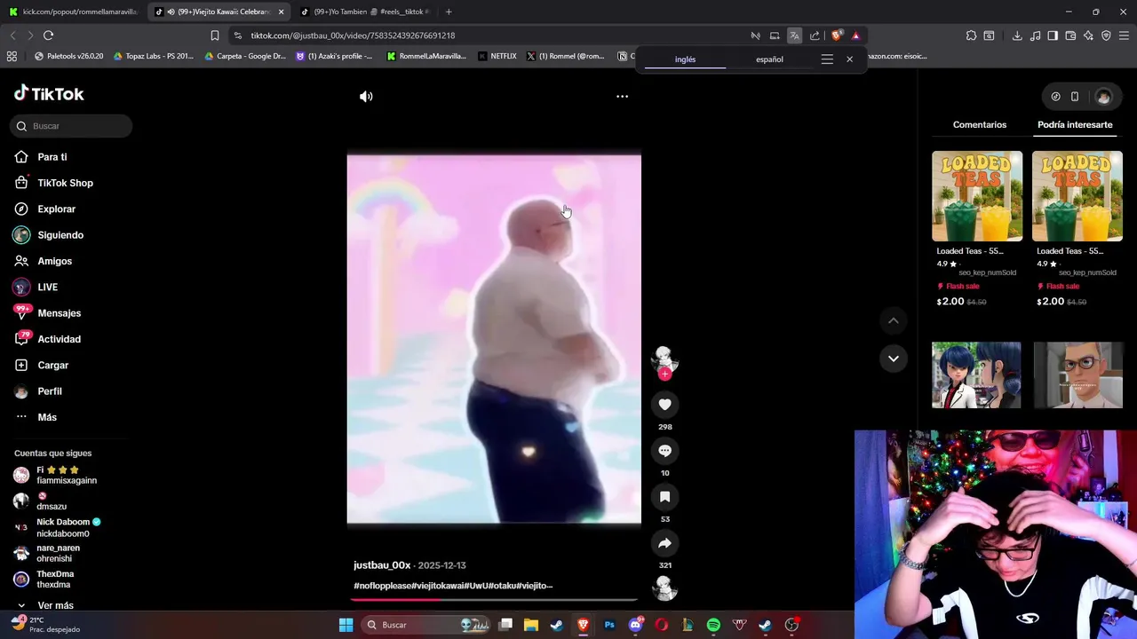The width and height of the screenshot is (1137, 639).
Task: Reload the page in the browser
Action: point(48,35)
